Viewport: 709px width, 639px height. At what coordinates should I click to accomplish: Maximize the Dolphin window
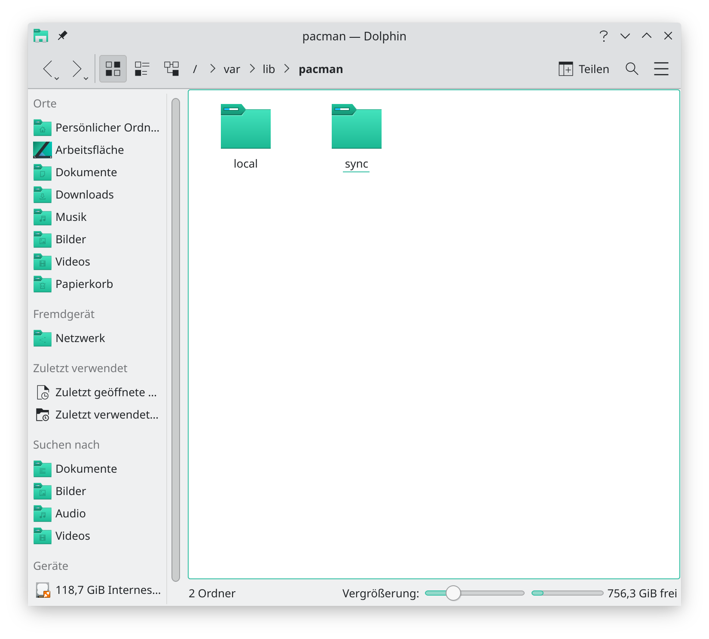tap(647, 36)
